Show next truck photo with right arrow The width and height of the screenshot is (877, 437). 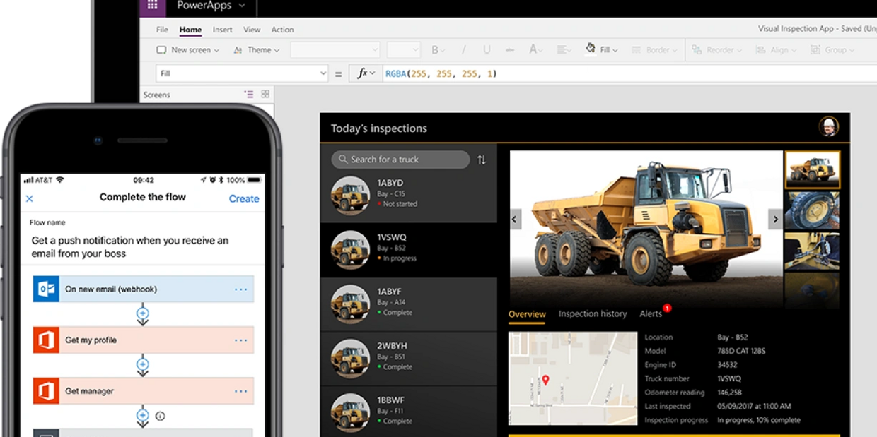775,220
